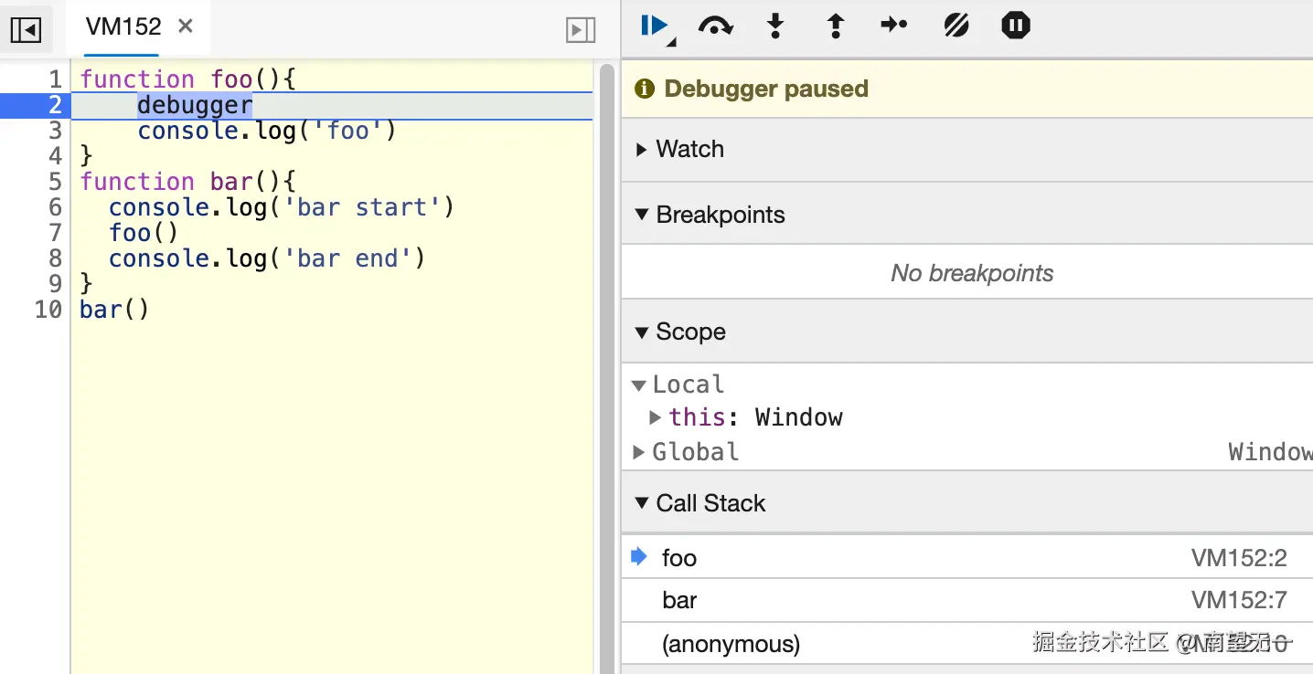Step over next function call
The image size is (1313, 674).
[x=715, y=26]
